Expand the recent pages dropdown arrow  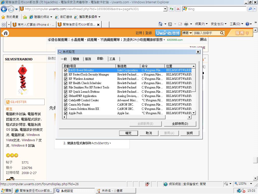pos(16,9)
